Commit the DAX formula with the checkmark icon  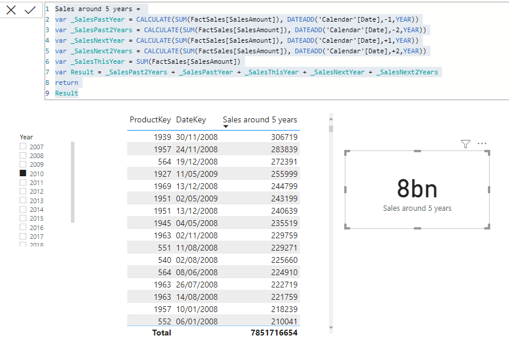tap(30, 10)
